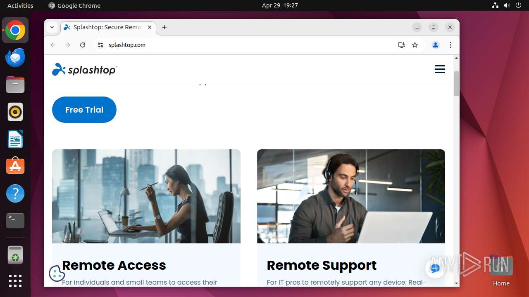Viewport: 529px width, 297px height.
Task: Open a new browser tab
Action: coord(164,27)
